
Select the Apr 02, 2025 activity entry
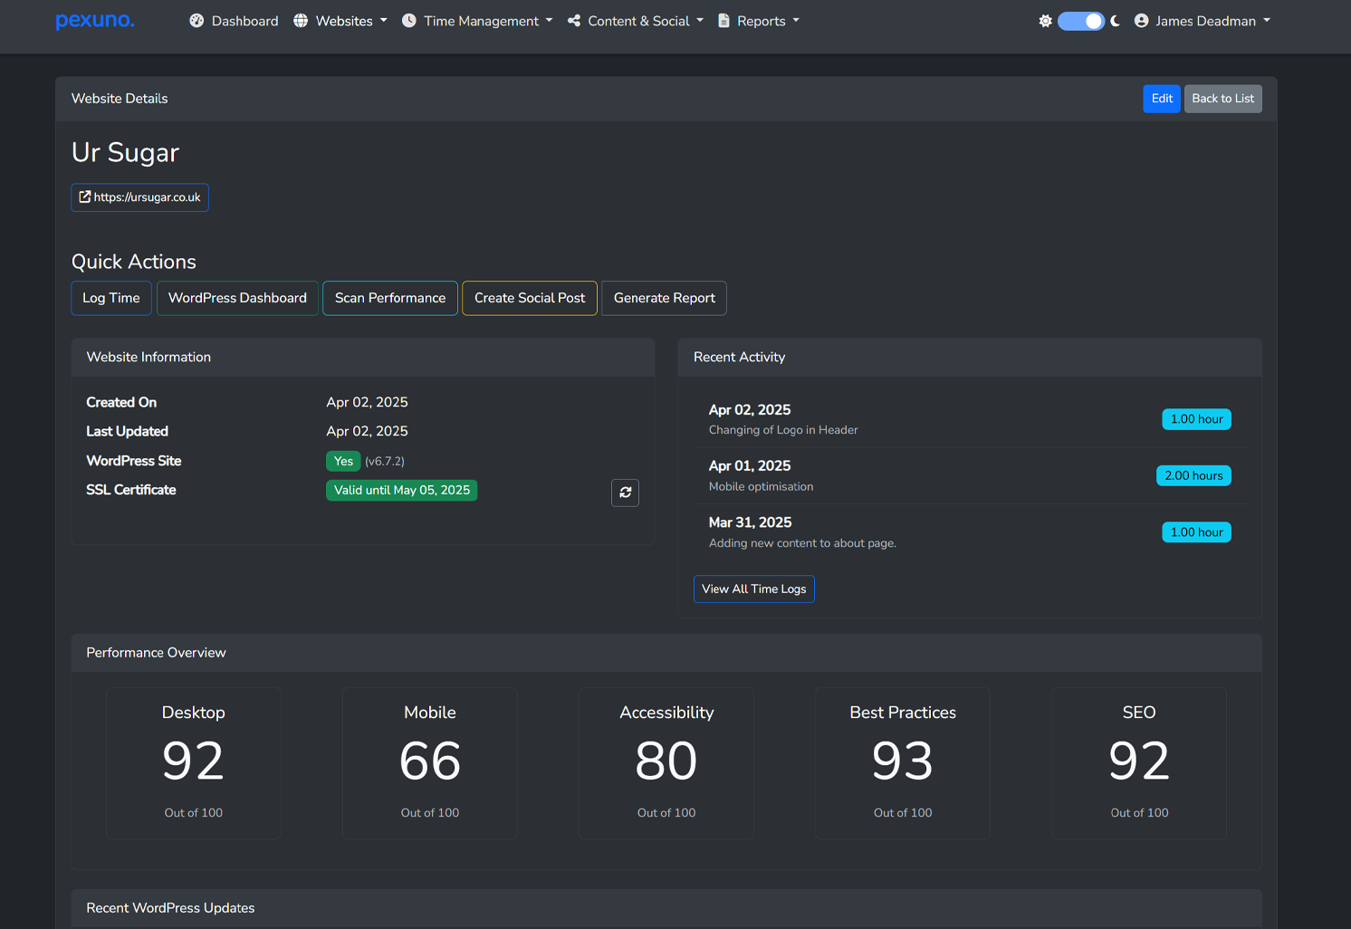click(x=970, y=419)
